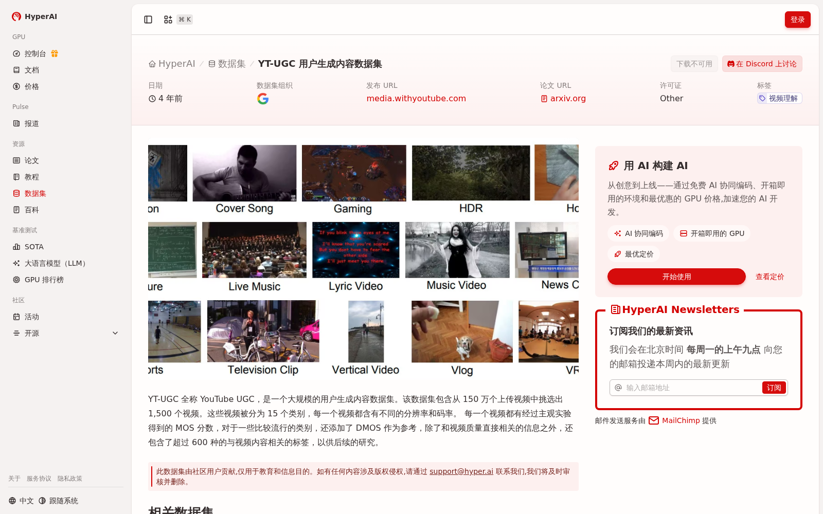Click the AI 协同编码 chip

pyautogui.click(x=638, y=233)
